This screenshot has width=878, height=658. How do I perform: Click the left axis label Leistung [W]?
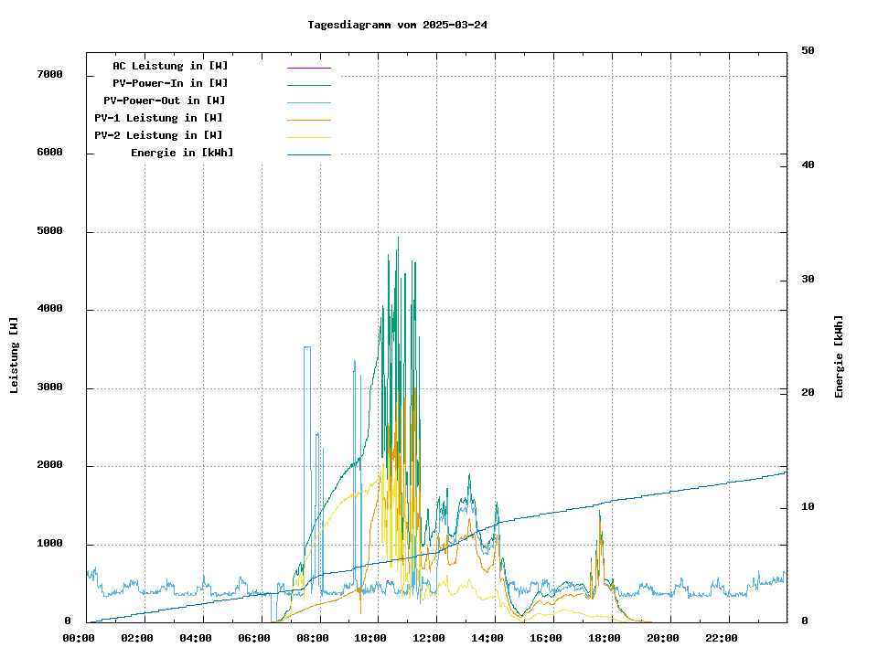(15, 355)
